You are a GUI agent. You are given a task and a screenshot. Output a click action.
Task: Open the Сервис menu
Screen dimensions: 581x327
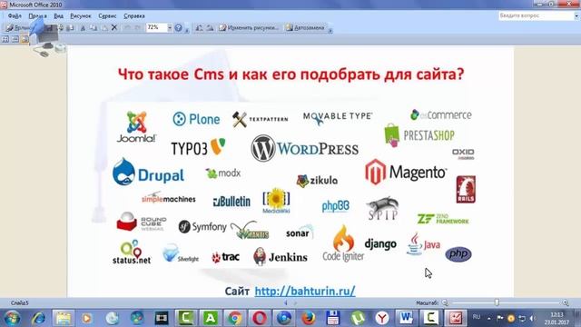(107, 16)
